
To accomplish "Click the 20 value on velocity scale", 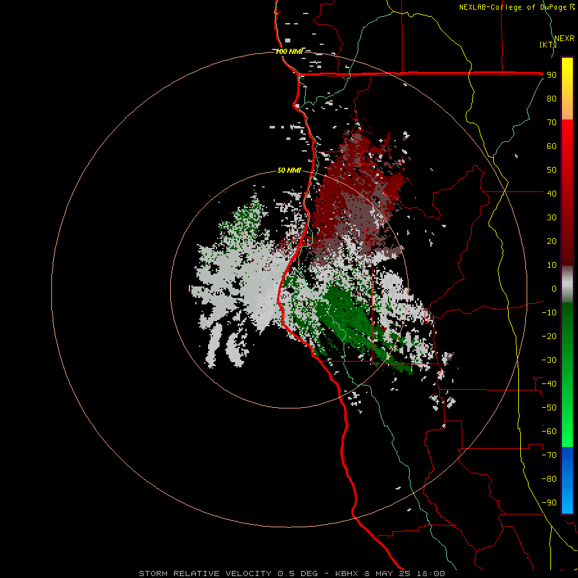I will pos(552,241).
